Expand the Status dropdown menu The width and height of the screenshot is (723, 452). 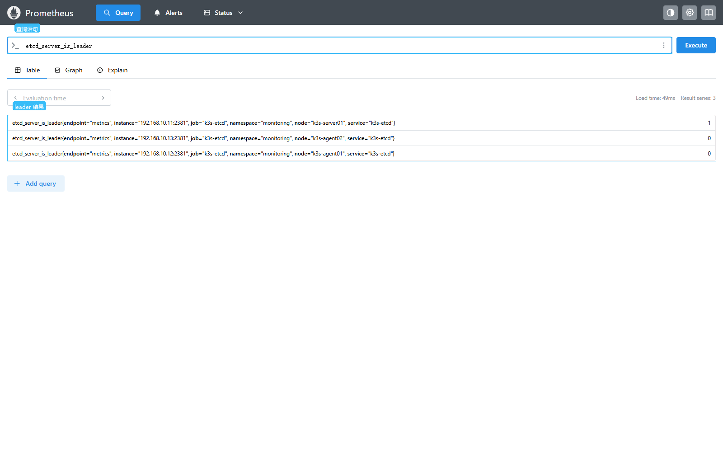coord(223,13)
